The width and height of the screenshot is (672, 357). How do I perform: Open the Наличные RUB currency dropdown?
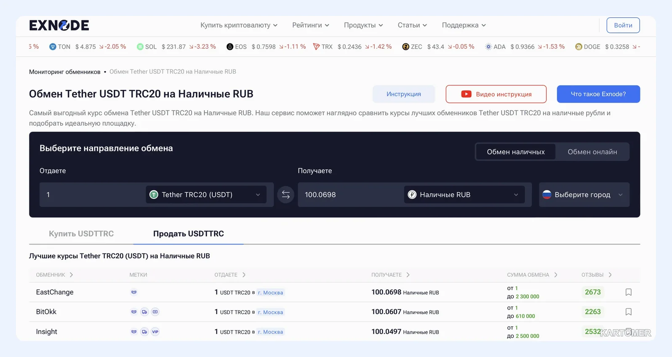(464, 195)
